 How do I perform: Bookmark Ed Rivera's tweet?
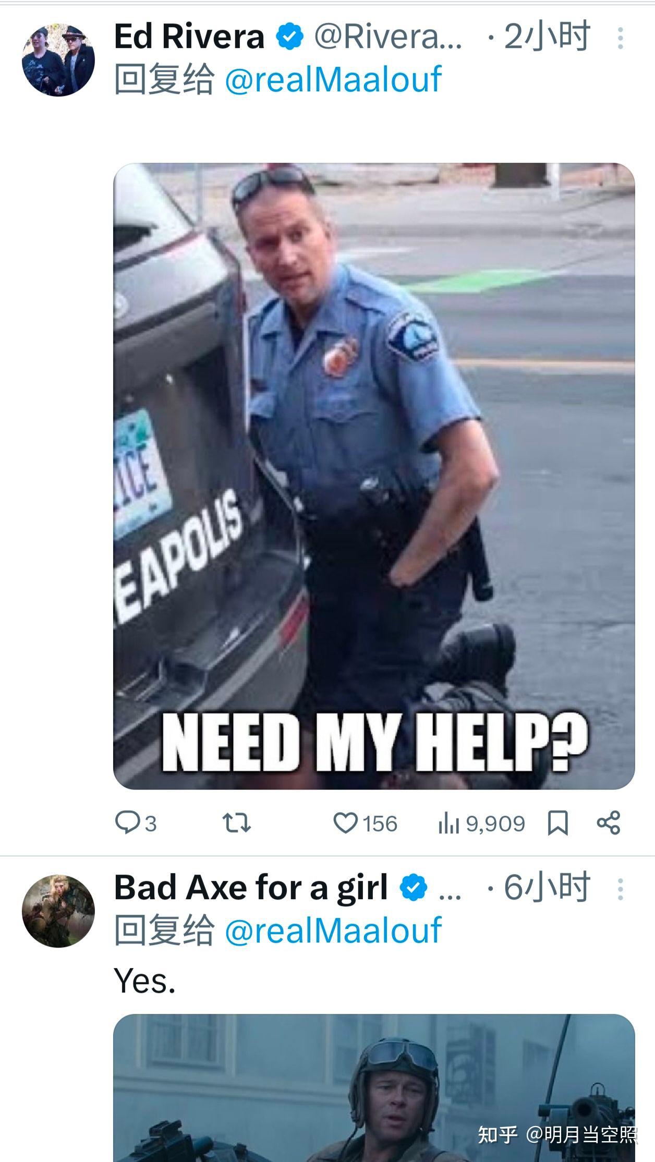[558, 824]
